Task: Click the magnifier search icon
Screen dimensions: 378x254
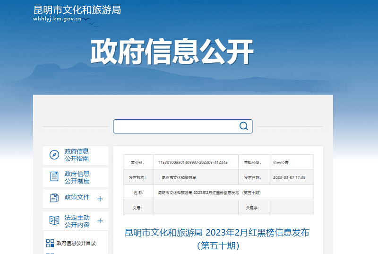Action: tap(243, 126)
